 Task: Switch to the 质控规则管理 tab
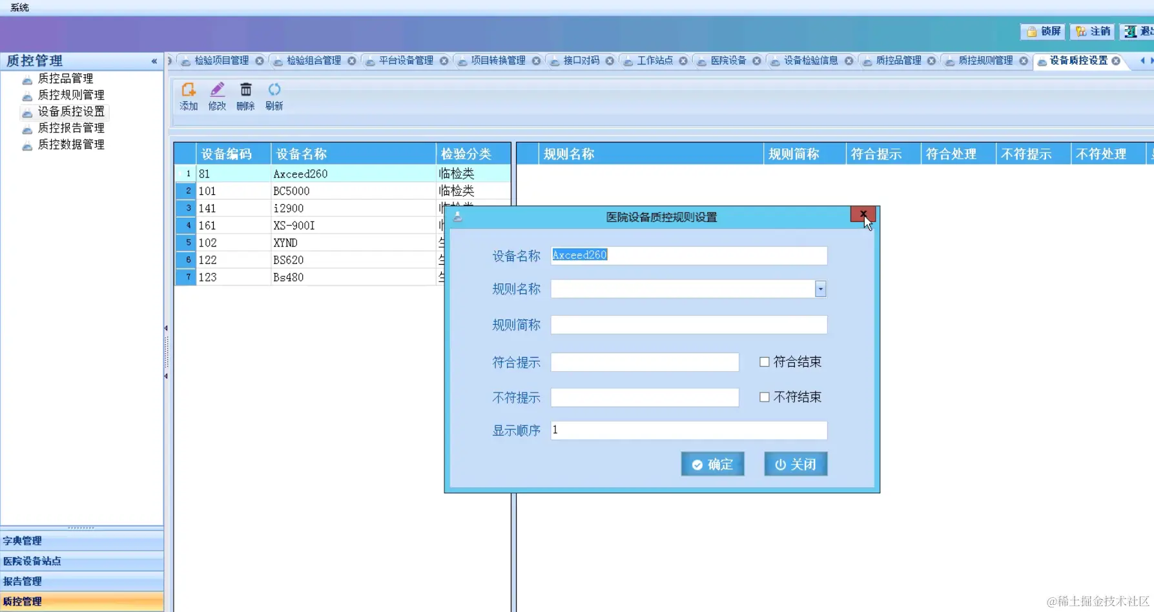pos(985,61)
